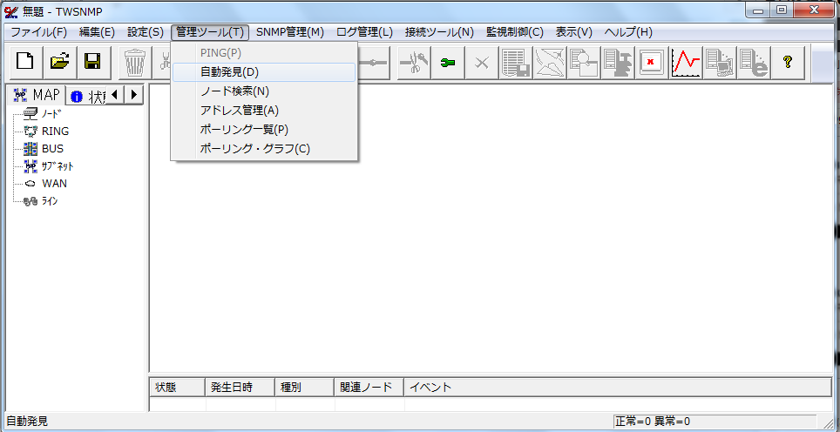Minimize the TWSNMP window
840x432 pixels.
758,9
